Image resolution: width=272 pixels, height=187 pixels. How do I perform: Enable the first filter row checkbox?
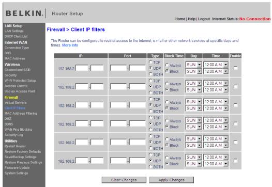pyautogui.click(x=235, y=68)
